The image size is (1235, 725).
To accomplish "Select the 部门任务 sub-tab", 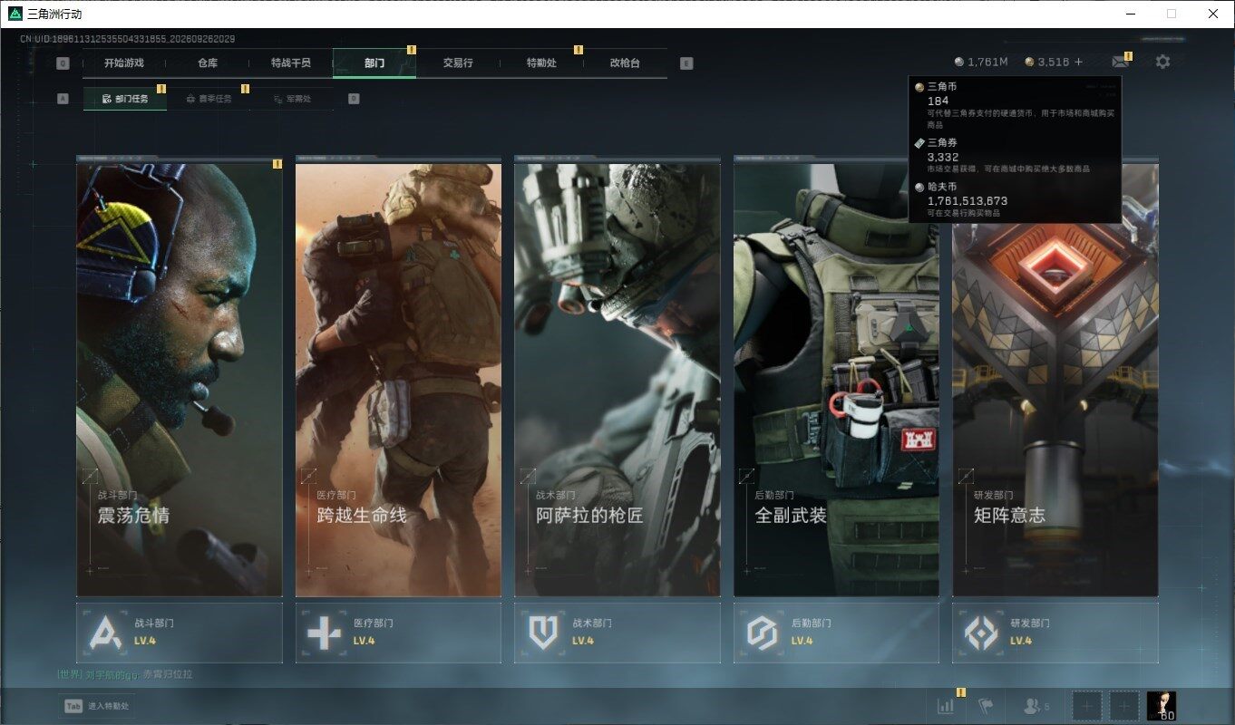I will pyautogui.click(x=125, y=99).
